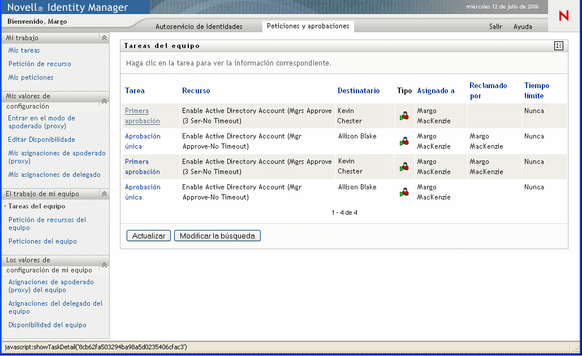Click the type icon in the last Allison Blake row
Image resolution: width=582 pixels, height=356 pixels.
click(x=404, y=192)
